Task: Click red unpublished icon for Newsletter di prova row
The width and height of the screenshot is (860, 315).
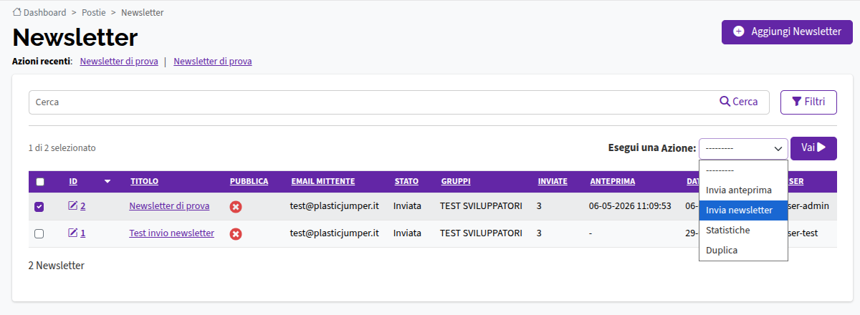Action: click(x=236, y=207)
